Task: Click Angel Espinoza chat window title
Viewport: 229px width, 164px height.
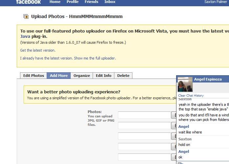Action: coord(208,79)
